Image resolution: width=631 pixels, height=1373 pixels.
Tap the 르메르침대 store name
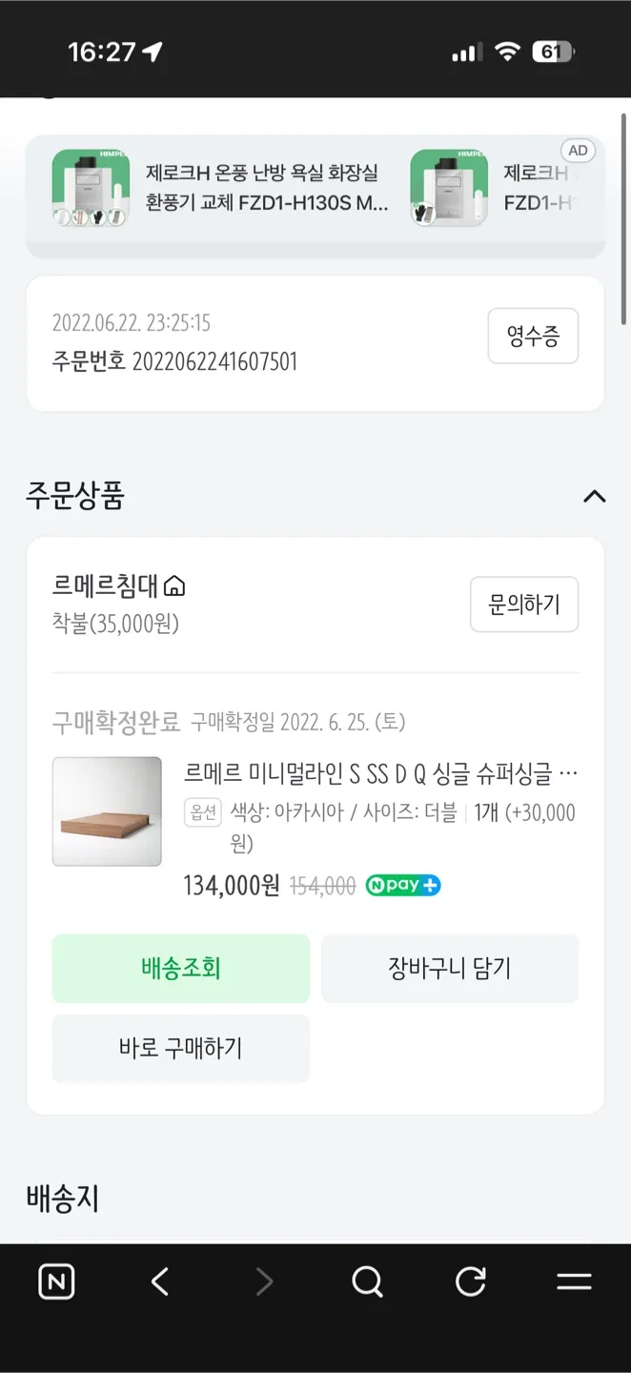coord(107,585)
